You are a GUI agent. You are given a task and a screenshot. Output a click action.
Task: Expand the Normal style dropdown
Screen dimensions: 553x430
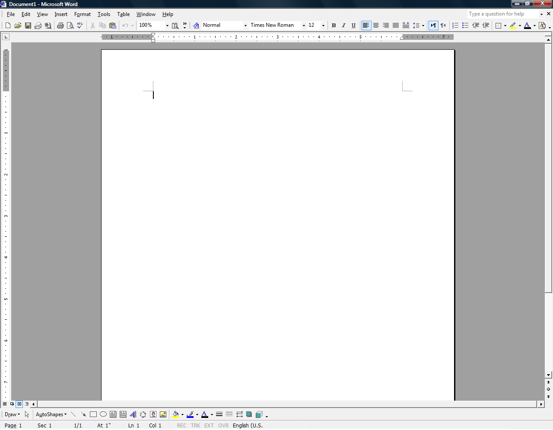pyautogui.click(x=245, y=25)
